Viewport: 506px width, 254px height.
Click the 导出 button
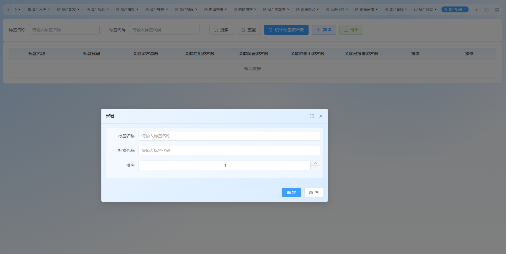(351, 30)
